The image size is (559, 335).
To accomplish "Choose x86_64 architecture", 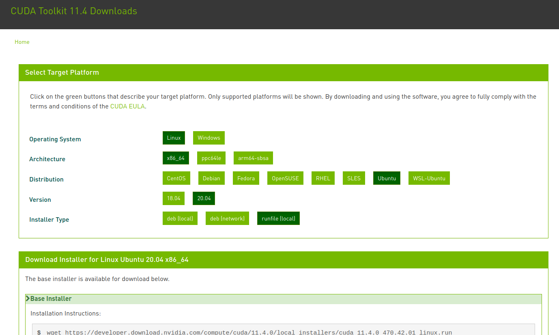I will click(176, 158).
